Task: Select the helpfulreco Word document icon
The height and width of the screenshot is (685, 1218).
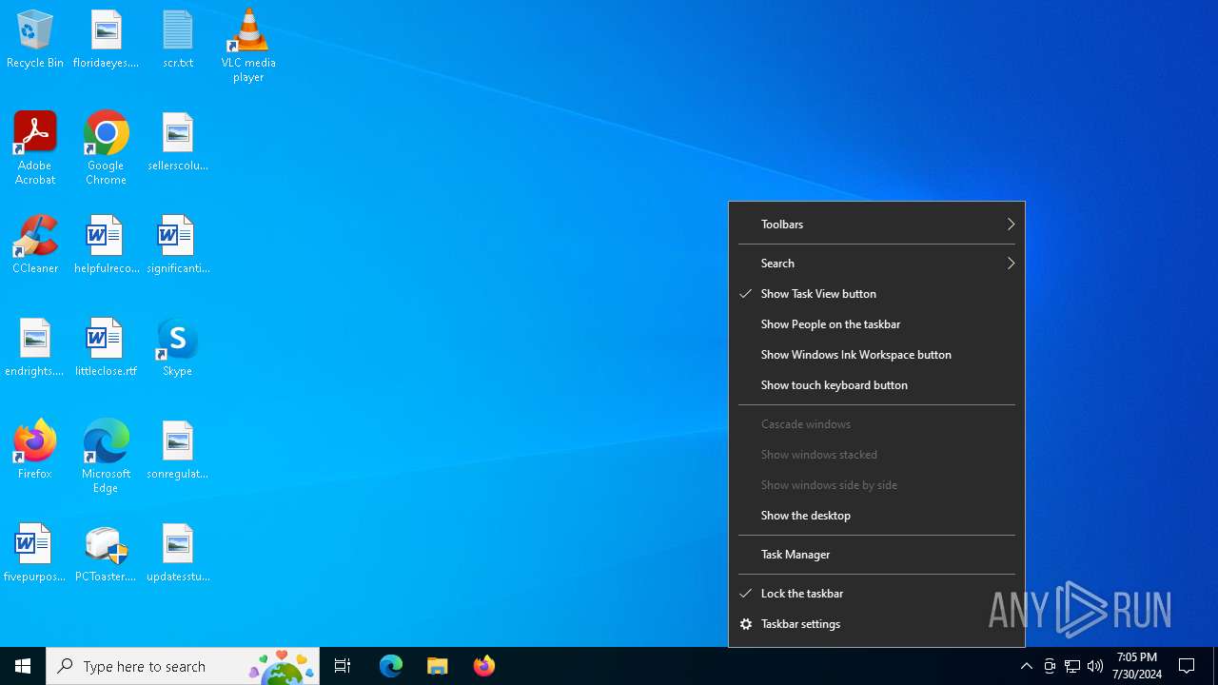Action: tap(106, 245)
